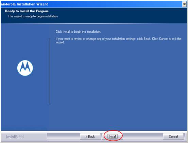Click the word 'settings' in the instruction paragraph
The height and width of the screenshot is (143, 188).
coord(131,39)
